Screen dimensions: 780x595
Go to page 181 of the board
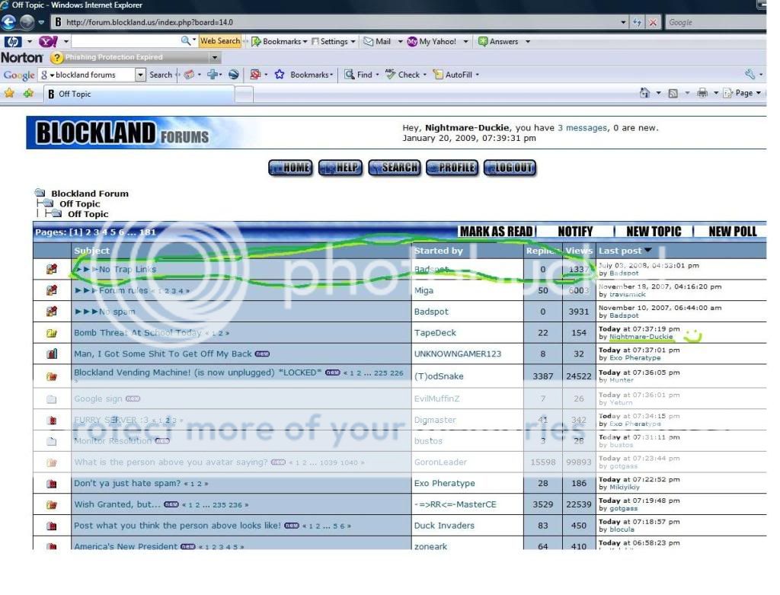147,232
